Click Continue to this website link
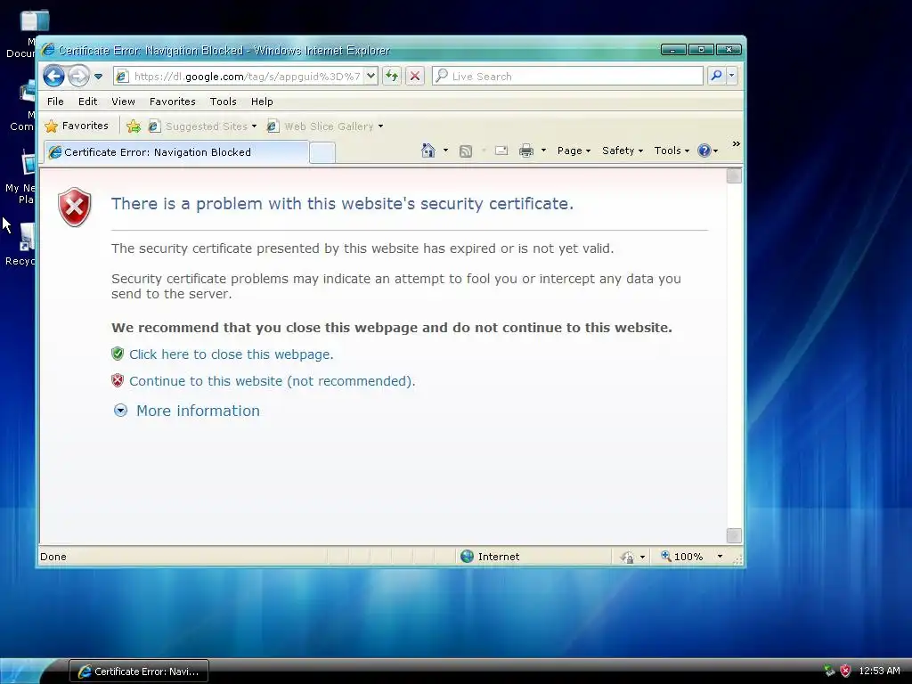The height and width of the screenshot is (684, 912). pyautogui.click(x=272, y=381)
